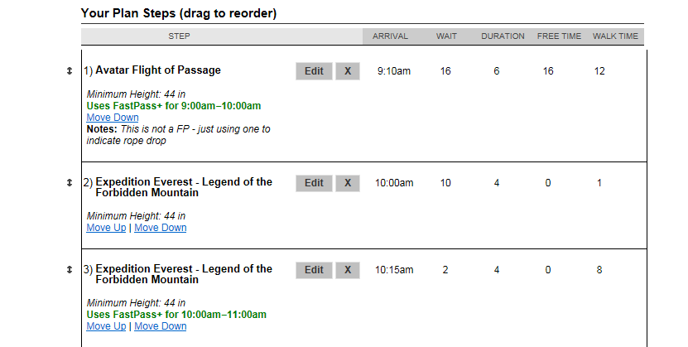Viewport: 688px width, 347px height.
Task: Edit step 3 Expedition Everest
Action: tap(314, 270)
